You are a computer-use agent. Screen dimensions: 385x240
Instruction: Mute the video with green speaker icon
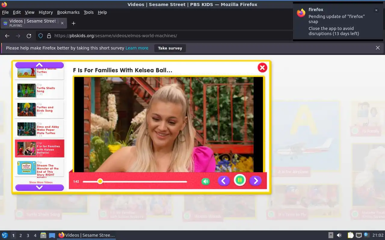pyautogui.click(x=205, y=181)
